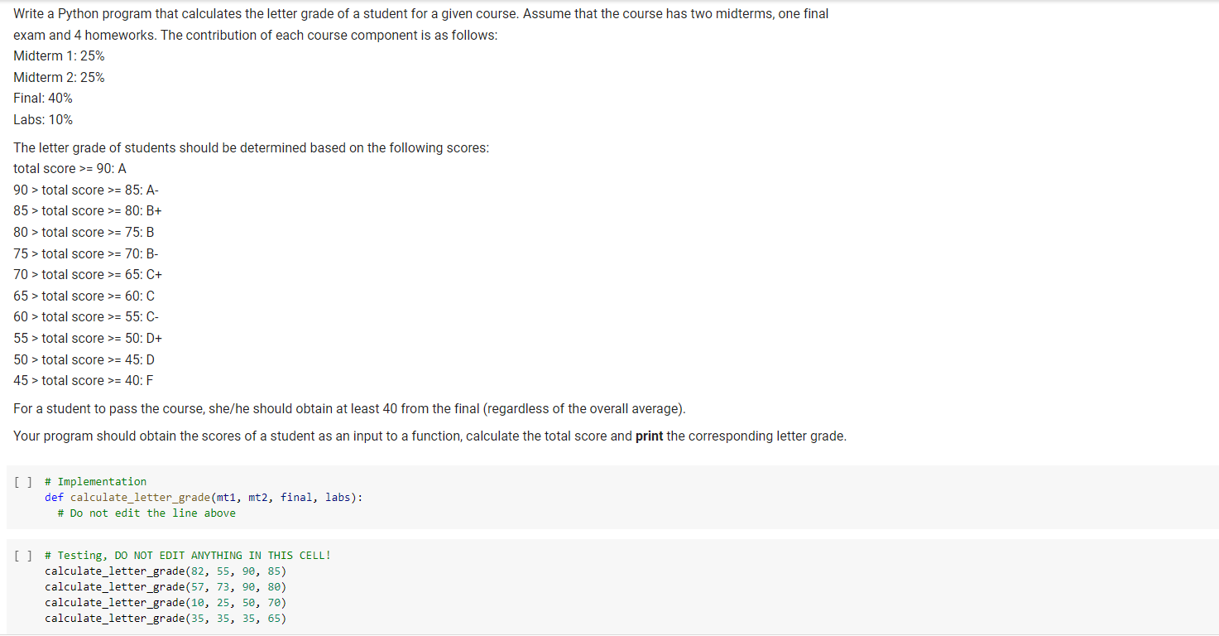Image resolution: width=1219 pixels, height=636 pixels.
Task: Click the def calculate_letter_grade line
Action: coord(204,498)
